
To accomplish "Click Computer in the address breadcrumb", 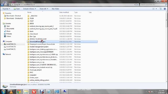I will 17,5.
